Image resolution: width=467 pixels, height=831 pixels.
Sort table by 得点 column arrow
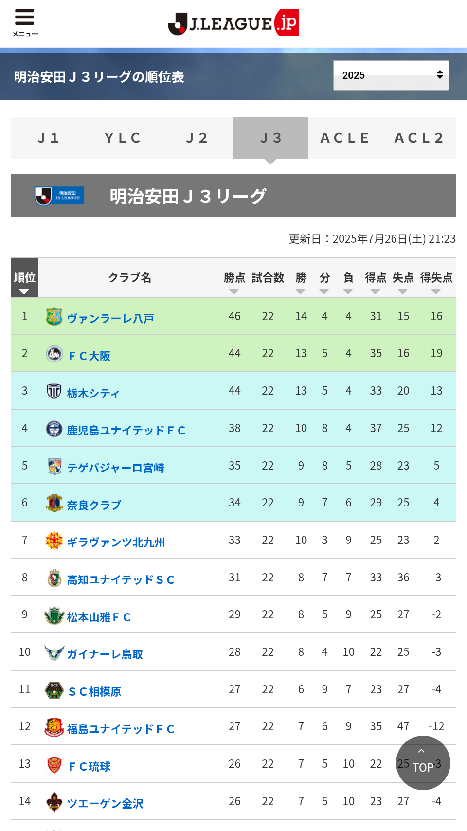pyautogui.click(x=375, y=291)
